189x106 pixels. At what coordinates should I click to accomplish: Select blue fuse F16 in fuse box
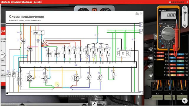tap(180, 65)
